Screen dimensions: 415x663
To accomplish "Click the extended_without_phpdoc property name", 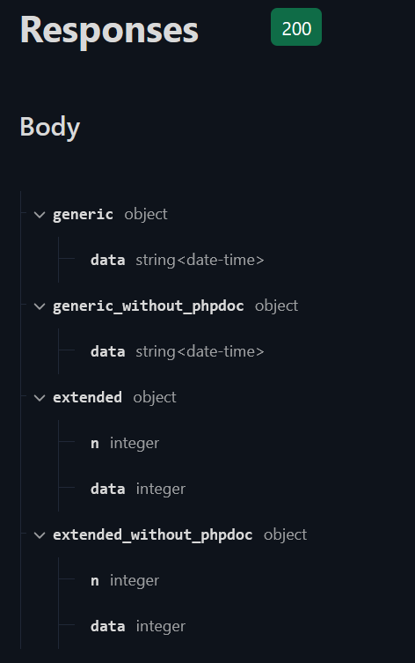I will click(x=152, y=534).
